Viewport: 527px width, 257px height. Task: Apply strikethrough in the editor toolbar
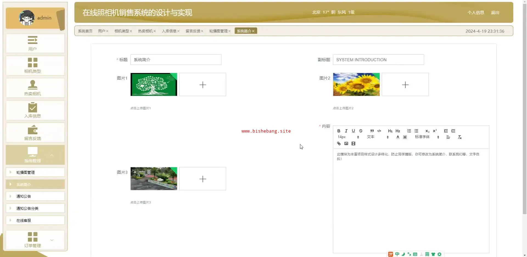[361, 131]
